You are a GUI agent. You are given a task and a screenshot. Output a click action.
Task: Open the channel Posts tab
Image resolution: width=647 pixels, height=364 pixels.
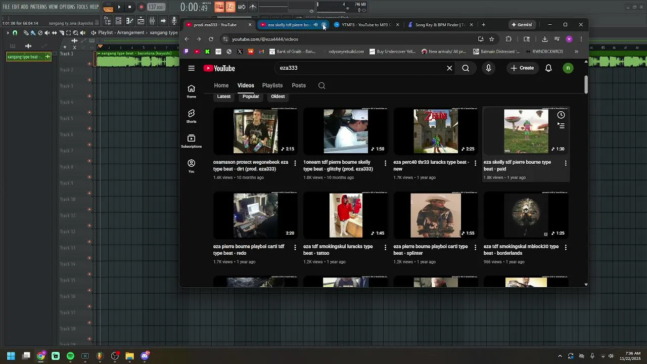click(299, 85)
